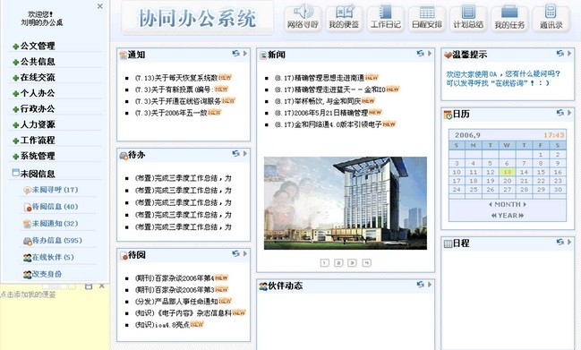Click the sticky note save icon

tap(89, 286)
